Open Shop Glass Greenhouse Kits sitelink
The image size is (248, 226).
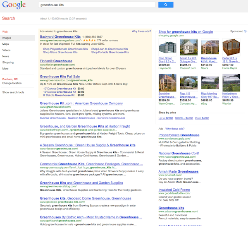[60, 52]
